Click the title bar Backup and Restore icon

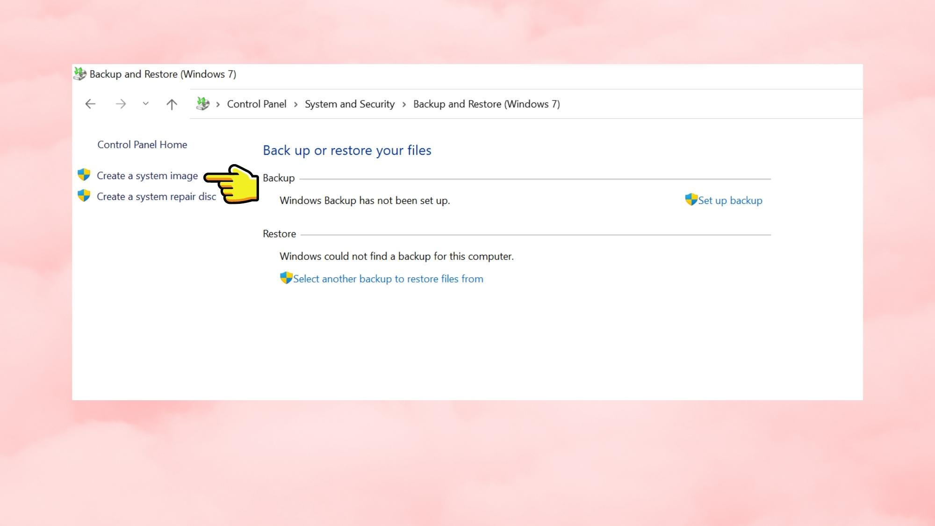pos(80,73)
